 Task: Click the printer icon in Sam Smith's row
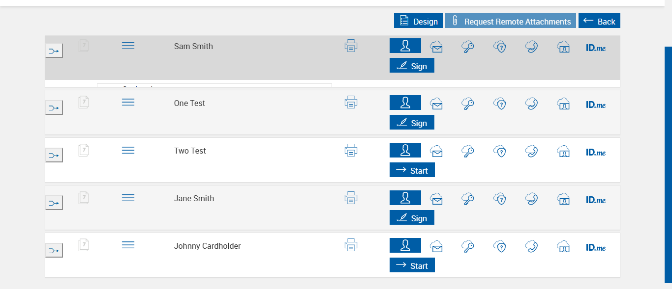351,46
